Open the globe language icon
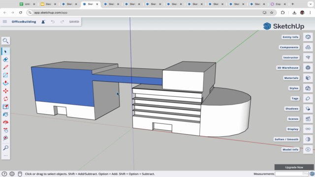 [x=12, y=174]
